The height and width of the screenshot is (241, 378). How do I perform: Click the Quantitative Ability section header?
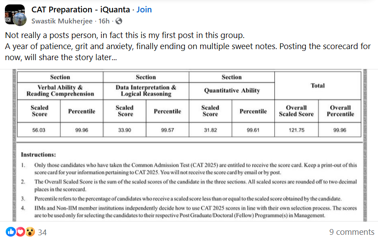231,91
